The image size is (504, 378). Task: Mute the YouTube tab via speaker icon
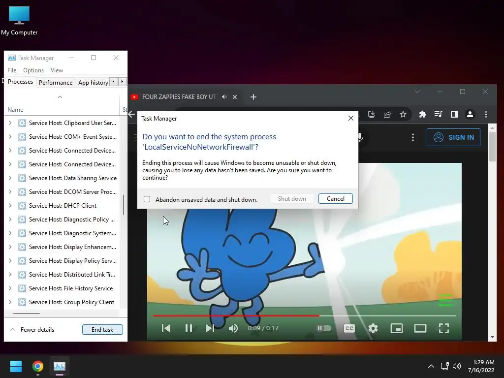click(224, 97)
